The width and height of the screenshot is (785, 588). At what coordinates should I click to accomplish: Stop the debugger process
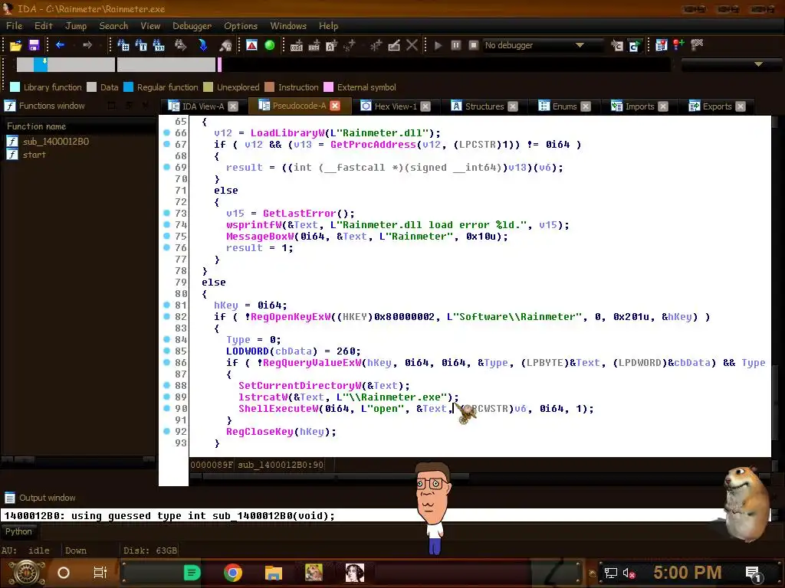pyautogui.click(x=473, y=45)
